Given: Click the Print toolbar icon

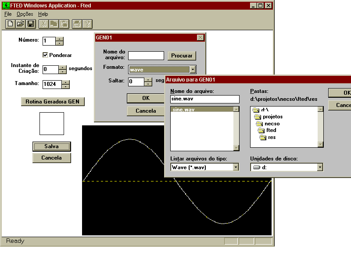Looking at the screenshot, I should click(77, 24).
